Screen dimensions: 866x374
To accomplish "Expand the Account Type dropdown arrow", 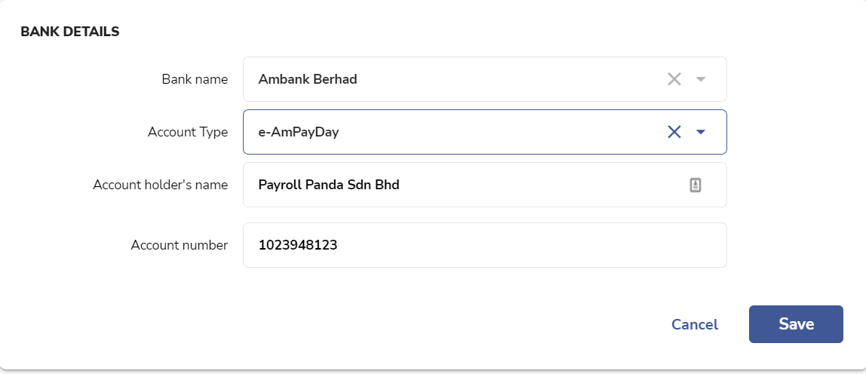I will click(x=700, y=131).
